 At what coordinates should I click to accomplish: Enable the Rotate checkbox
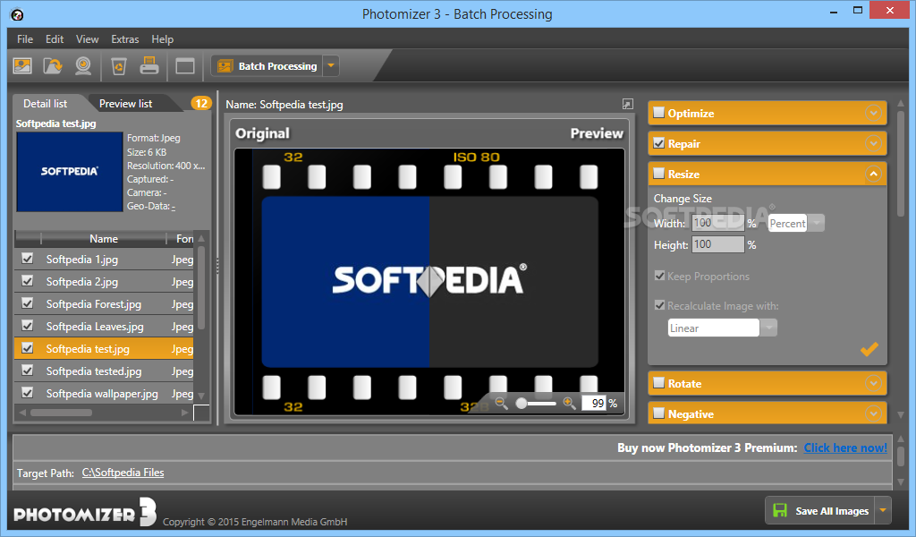coord(659,383)
